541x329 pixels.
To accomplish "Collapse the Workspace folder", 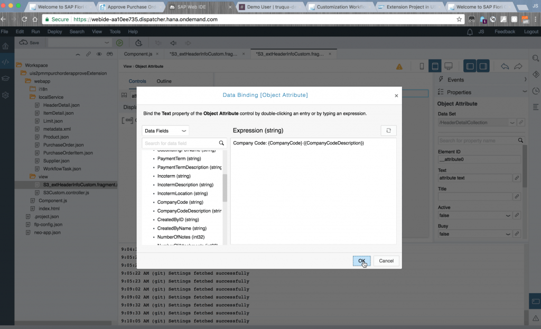I will pyautogui.click(x=19, y=65).
